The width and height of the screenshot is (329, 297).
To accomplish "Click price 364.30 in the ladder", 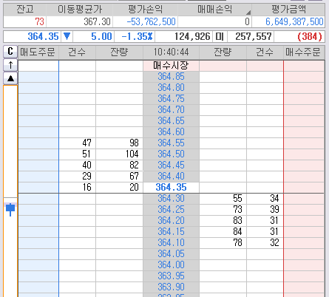I will pos(171,199).
